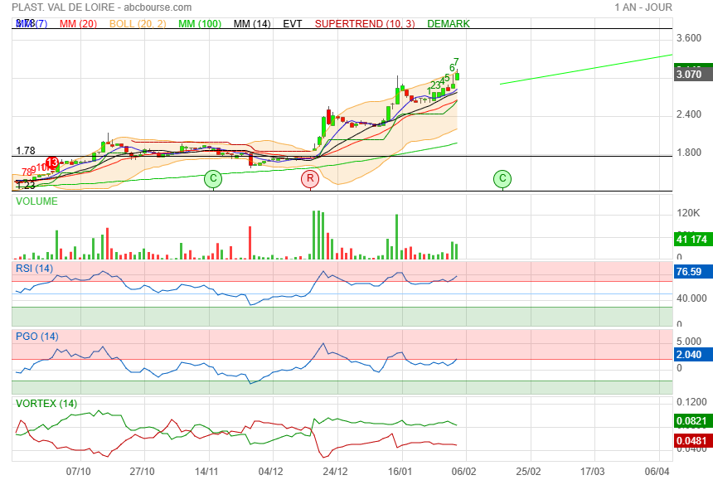Screen dimensions: 713x480
Task: Click the VORTEX (14) panel title
Action: tap(46, 404)
